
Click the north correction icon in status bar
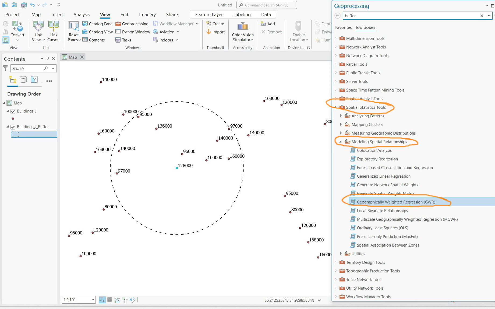click(x=132, y=300)
